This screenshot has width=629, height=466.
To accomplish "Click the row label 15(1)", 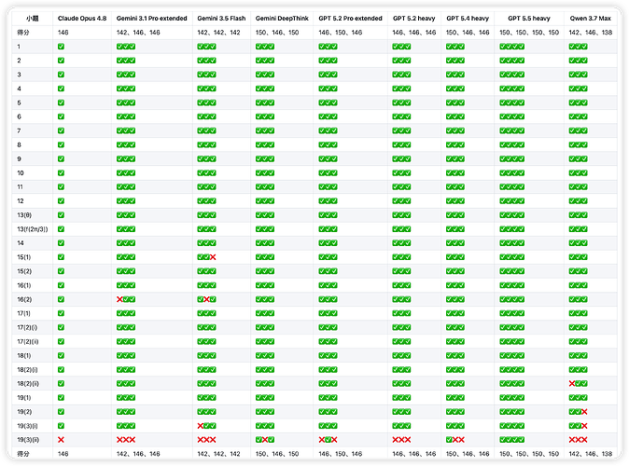I will 24,257.
